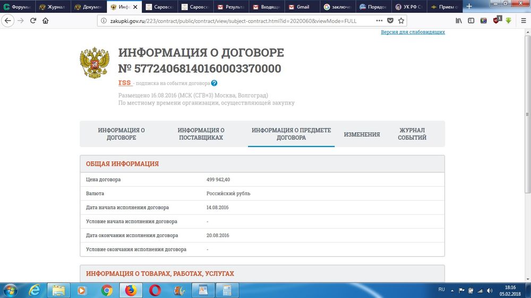Viewport: 531px width, 298px height.
Task: Click the browser Back arrow button
Action: [x=7, y=21]
